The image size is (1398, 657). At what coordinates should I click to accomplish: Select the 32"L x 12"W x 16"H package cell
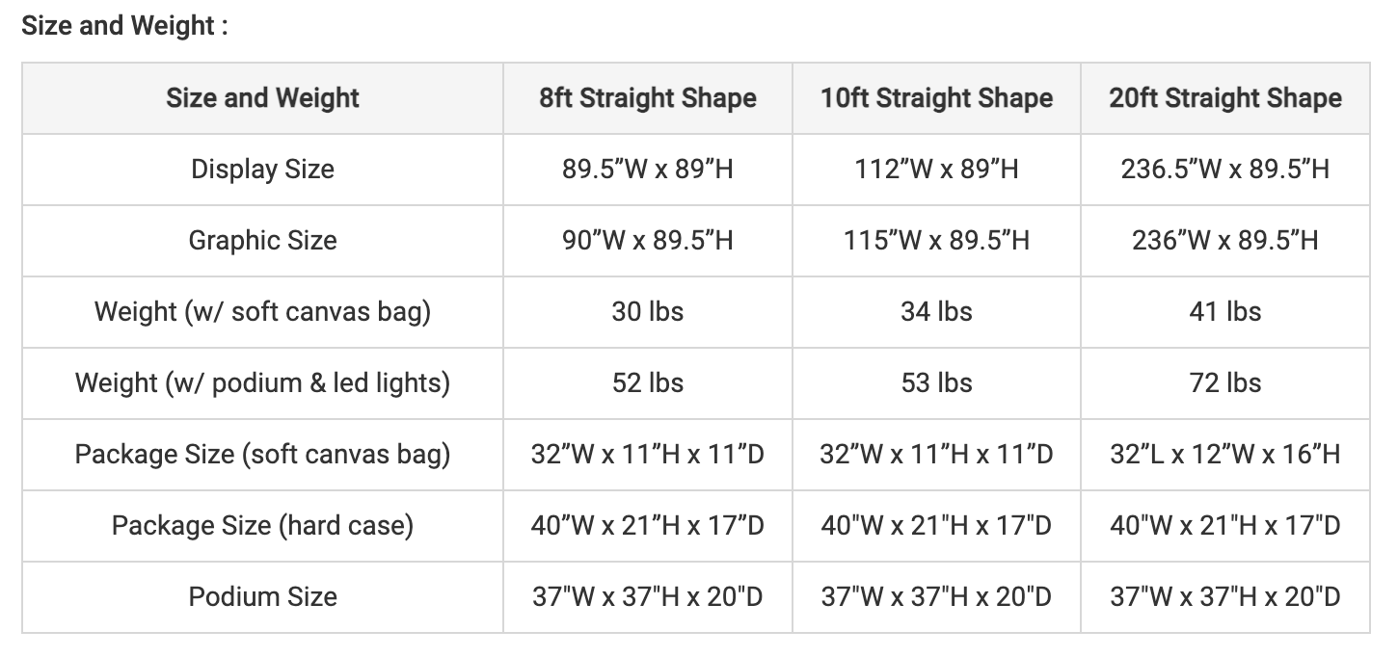pos(1224,454)
